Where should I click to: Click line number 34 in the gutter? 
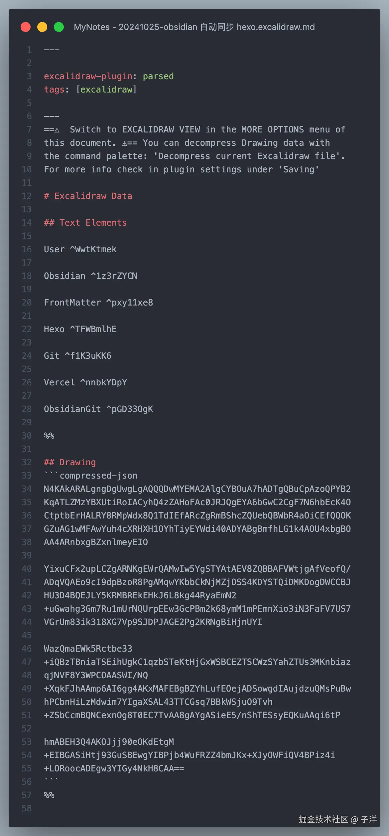[x=27, y=489]
